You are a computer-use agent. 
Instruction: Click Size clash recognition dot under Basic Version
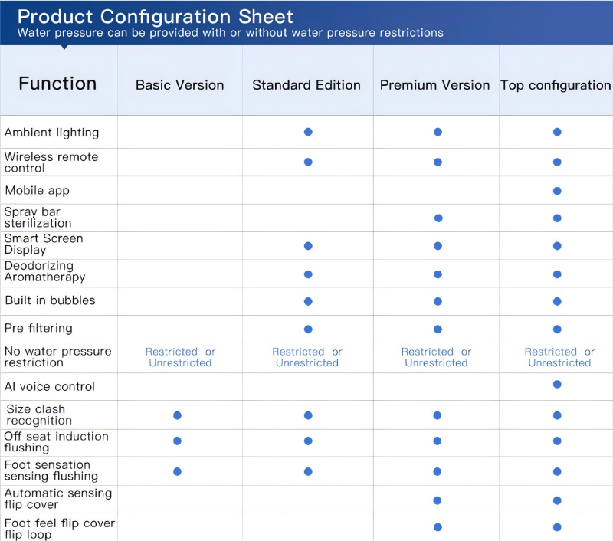(177, 415)
